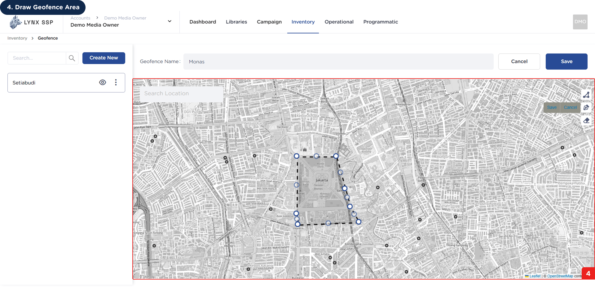Open the three-dot menu for Setiabudi
Viewport: 595px width, 304px height.
point(116,83)
